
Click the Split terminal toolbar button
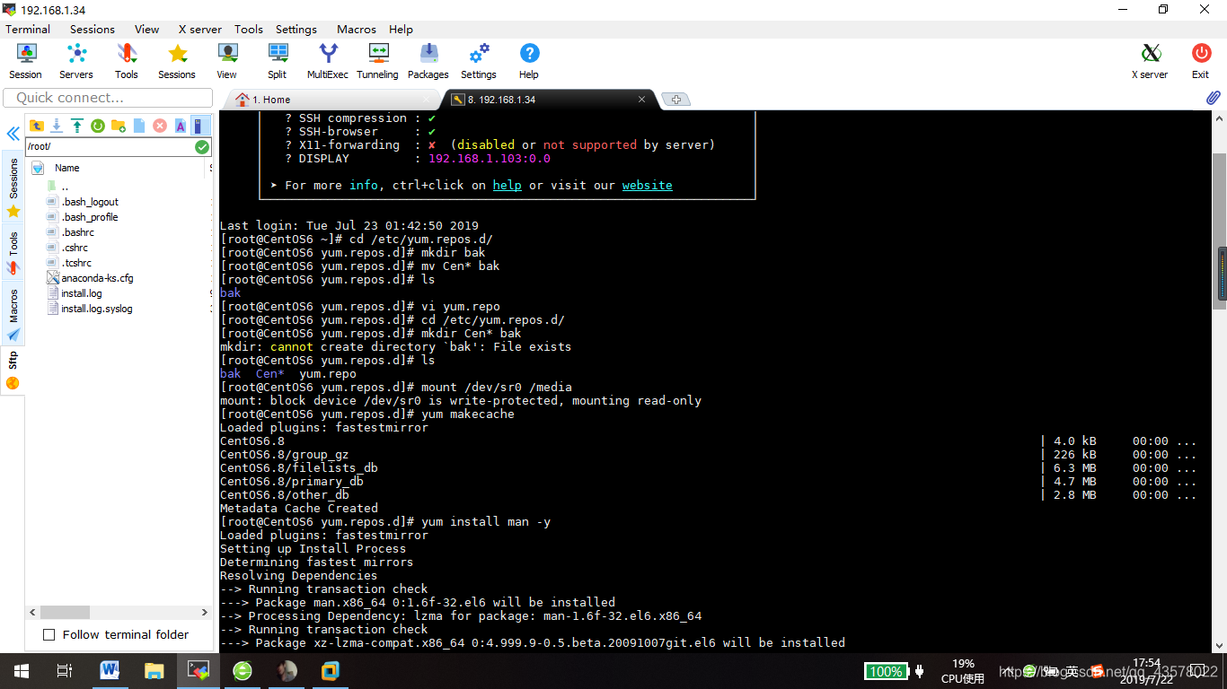coord(278,61)
